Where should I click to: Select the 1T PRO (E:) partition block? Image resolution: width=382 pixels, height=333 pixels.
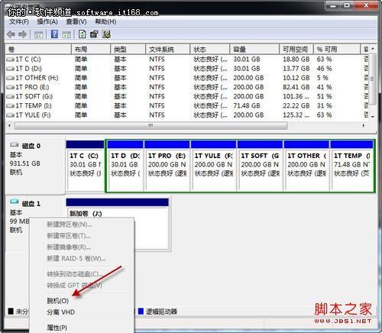(167, 166)
